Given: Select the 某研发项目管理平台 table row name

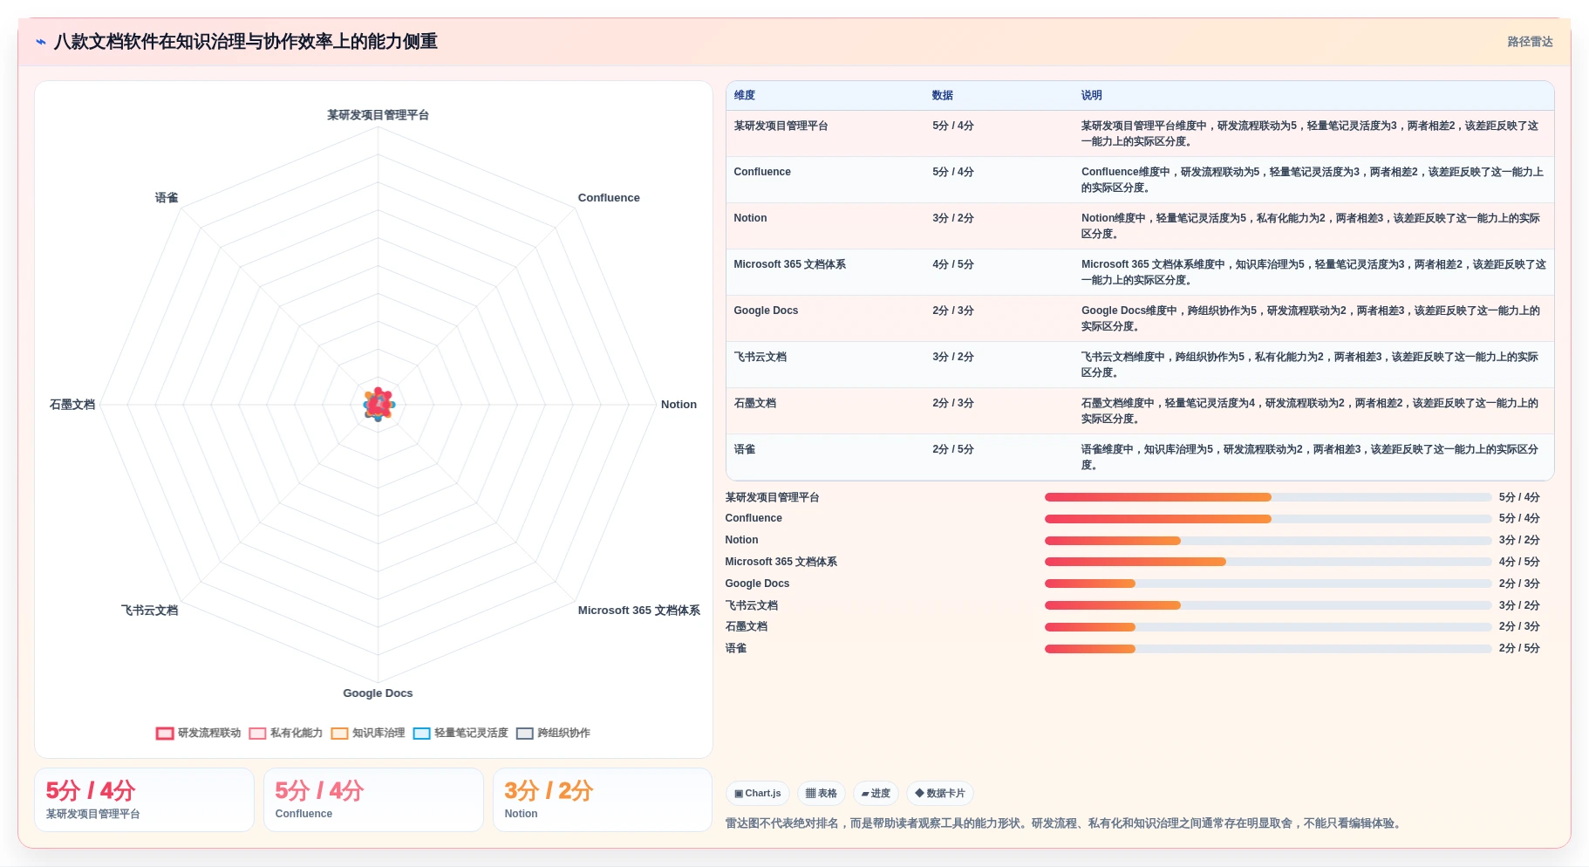Looking at the screenshot, I should pos(781,126).
